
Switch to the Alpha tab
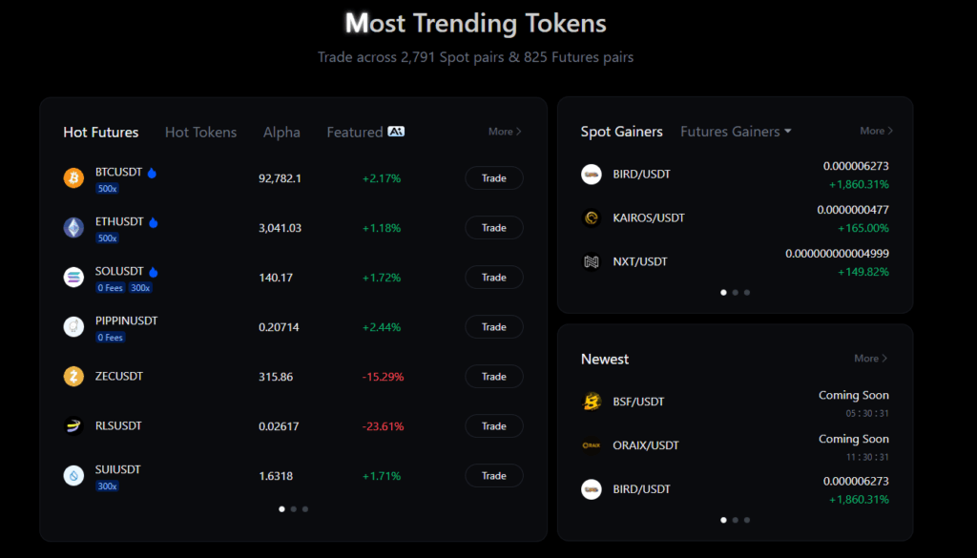[281, 133]
